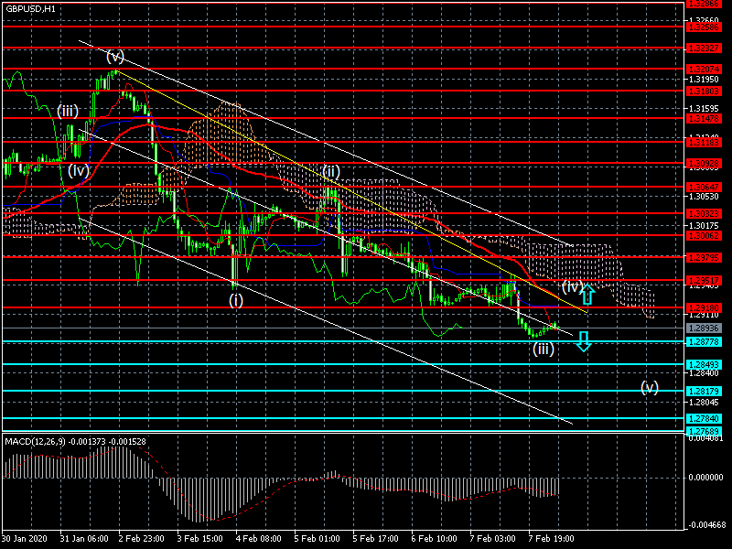Click the 1.31595 price axis value
This screenshot has width=732, height=549.
coord(704,108)
